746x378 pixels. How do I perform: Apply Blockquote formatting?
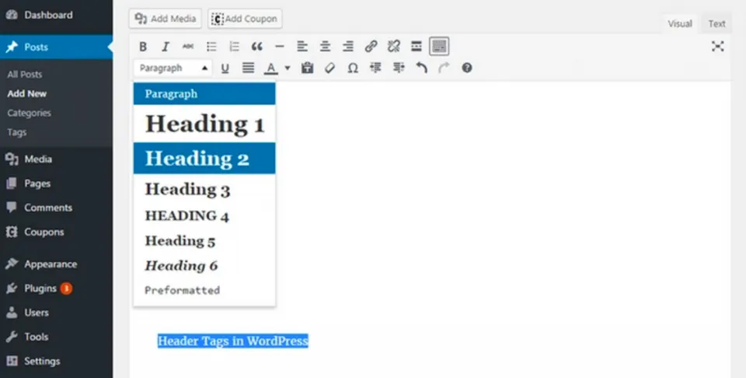pos(257,47)
